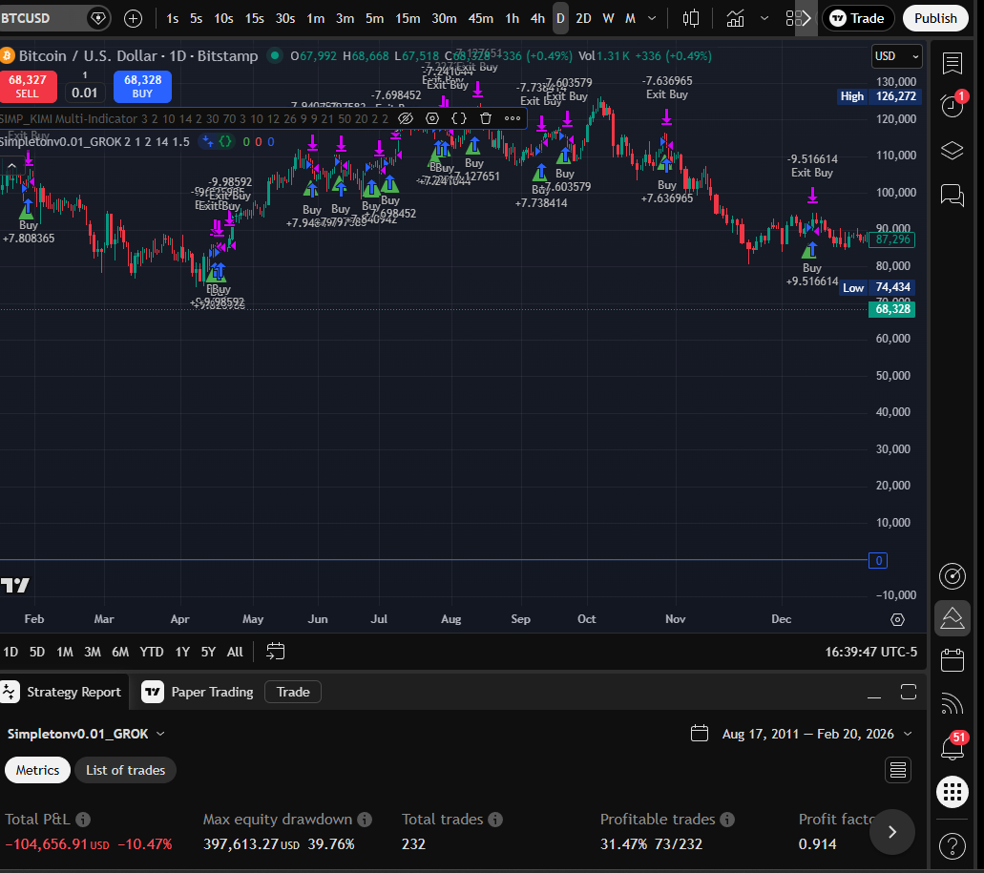The width and height of the screenshot is (984, 873).
Task: Open settings for the SIMP_KIMI indicator
Action: click(x=431, y=118)
